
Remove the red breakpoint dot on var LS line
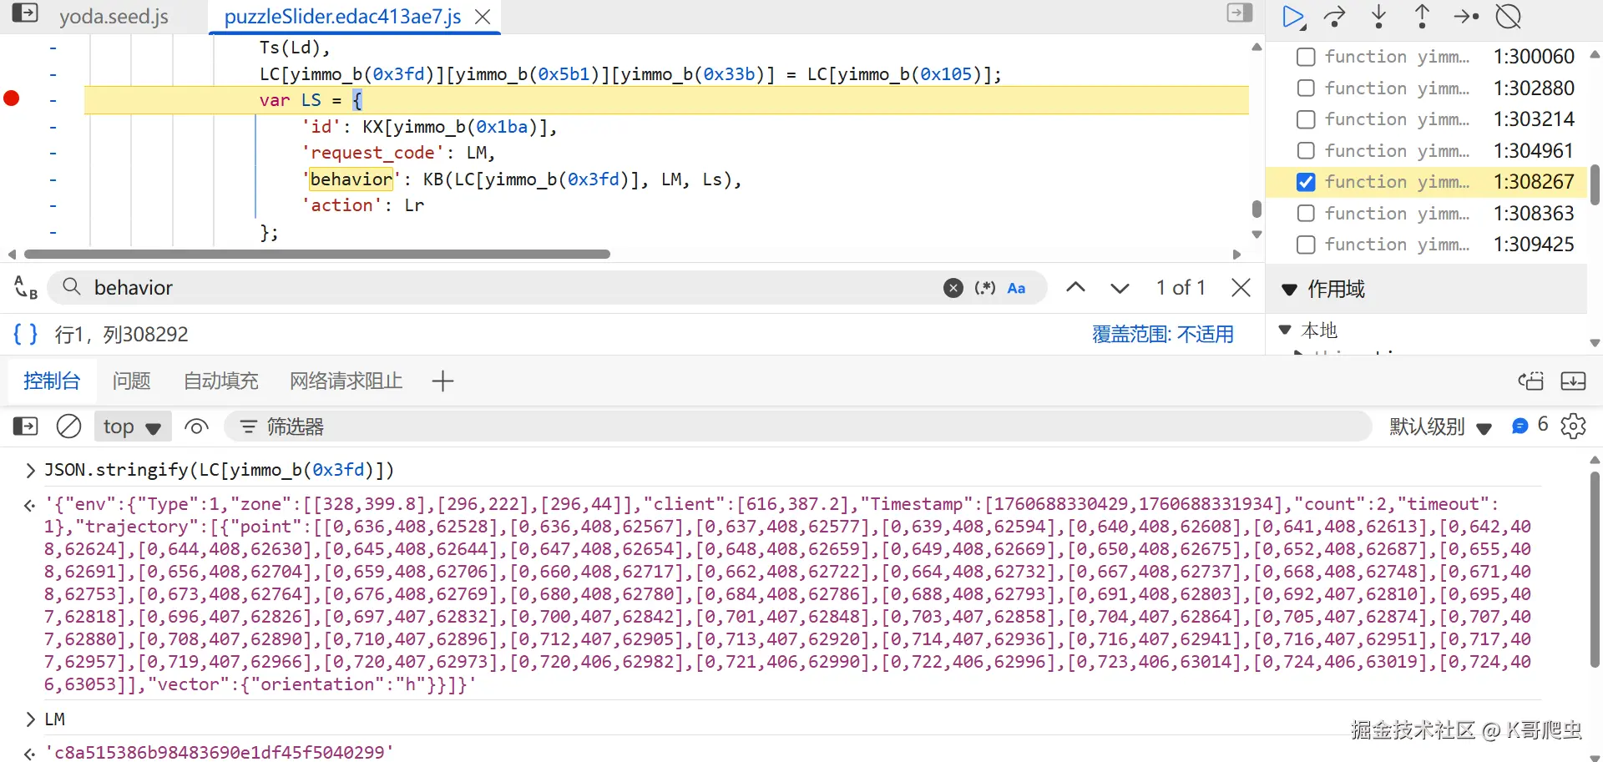point(12,98)
